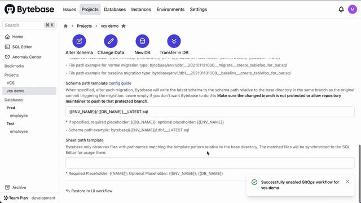
Task: Open employee database under Prod
Action: coord(19,116)
